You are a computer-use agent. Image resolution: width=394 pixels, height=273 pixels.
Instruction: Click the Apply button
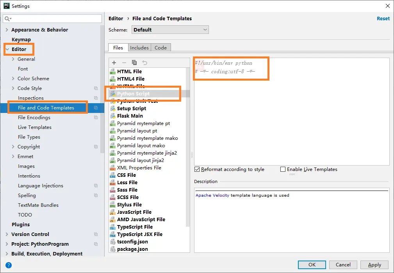(374, 265)
